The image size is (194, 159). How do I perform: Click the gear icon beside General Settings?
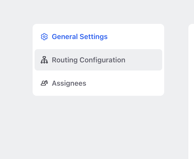point(44,37)
